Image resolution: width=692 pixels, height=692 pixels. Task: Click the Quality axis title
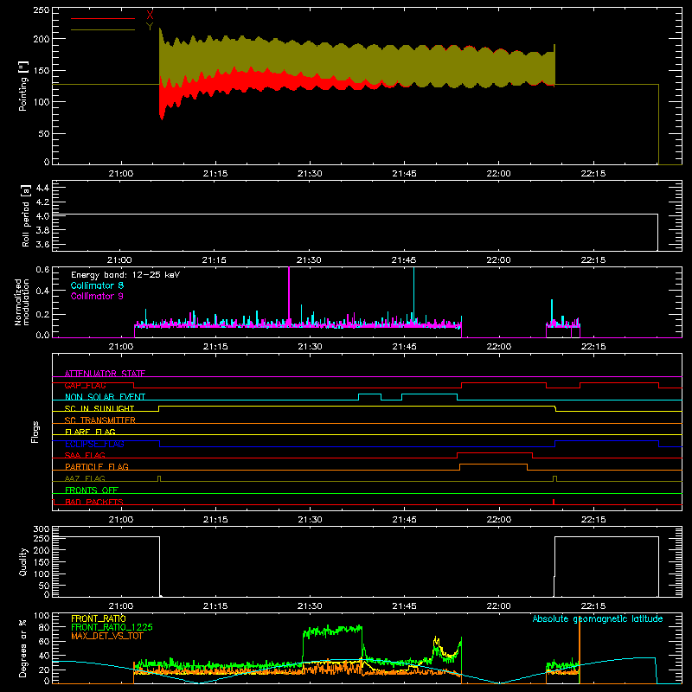pyautogui.click(x=23, y=561)
